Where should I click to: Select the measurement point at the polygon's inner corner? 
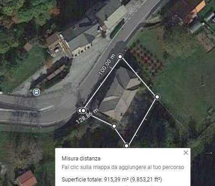coord(114,126)
